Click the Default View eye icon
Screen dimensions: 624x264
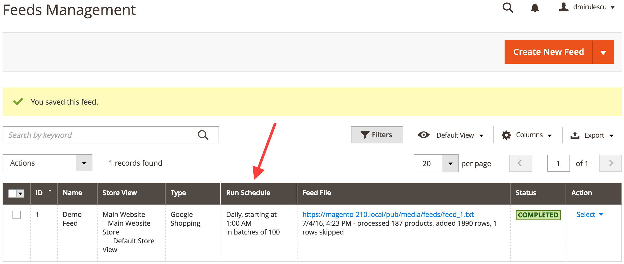point(424,135)
